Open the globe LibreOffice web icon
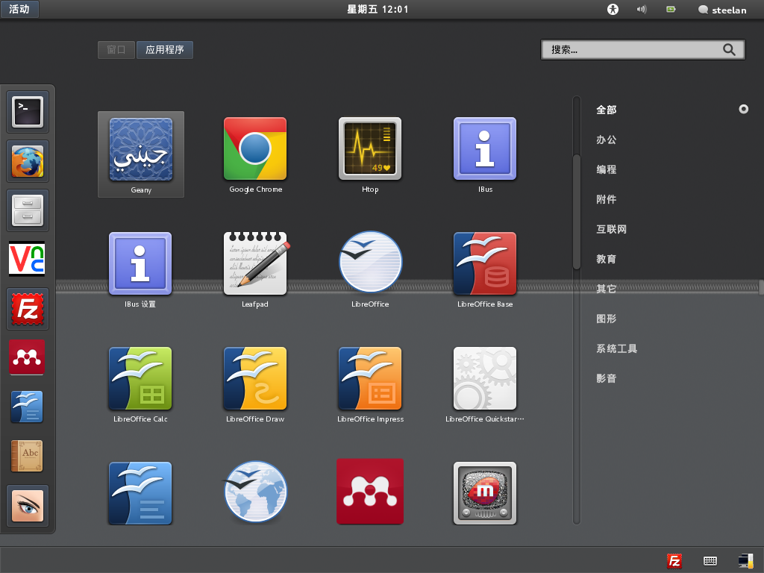Viewport: 764px width, 573px height. (255, 492)
